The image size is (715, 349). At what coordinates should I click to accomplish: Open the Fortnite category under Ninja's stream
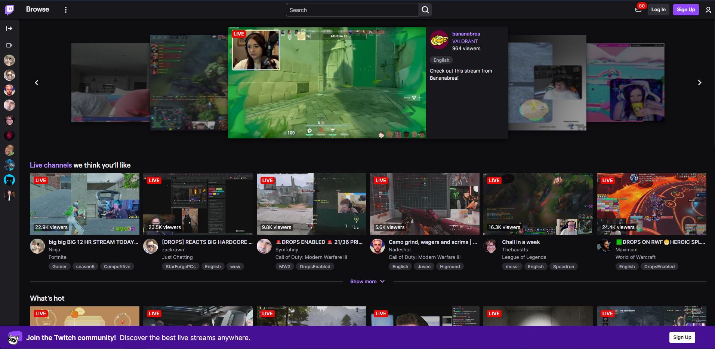point(58,257)
